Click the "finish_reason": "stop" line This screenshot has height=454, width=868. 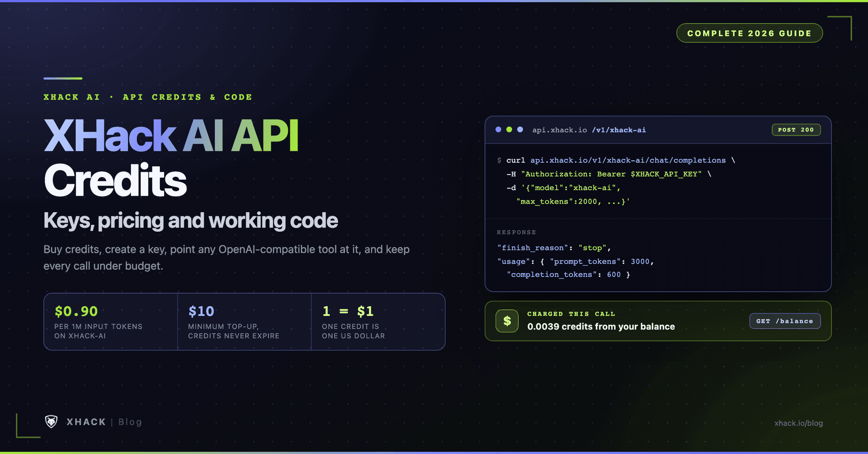point(554,248)
